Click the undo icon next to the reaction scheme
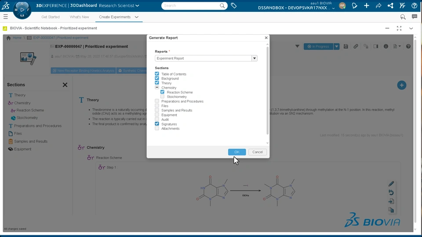422x237 pixels. [x=391, y=192]
